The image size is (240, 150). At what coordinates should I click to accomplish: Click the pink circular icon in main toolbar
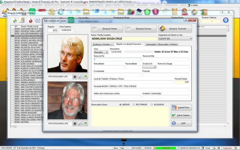(x=155, y=12)
